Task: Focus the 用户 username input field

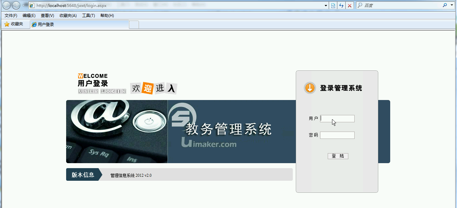Action: pyautogui.click(x=337, y=119)
